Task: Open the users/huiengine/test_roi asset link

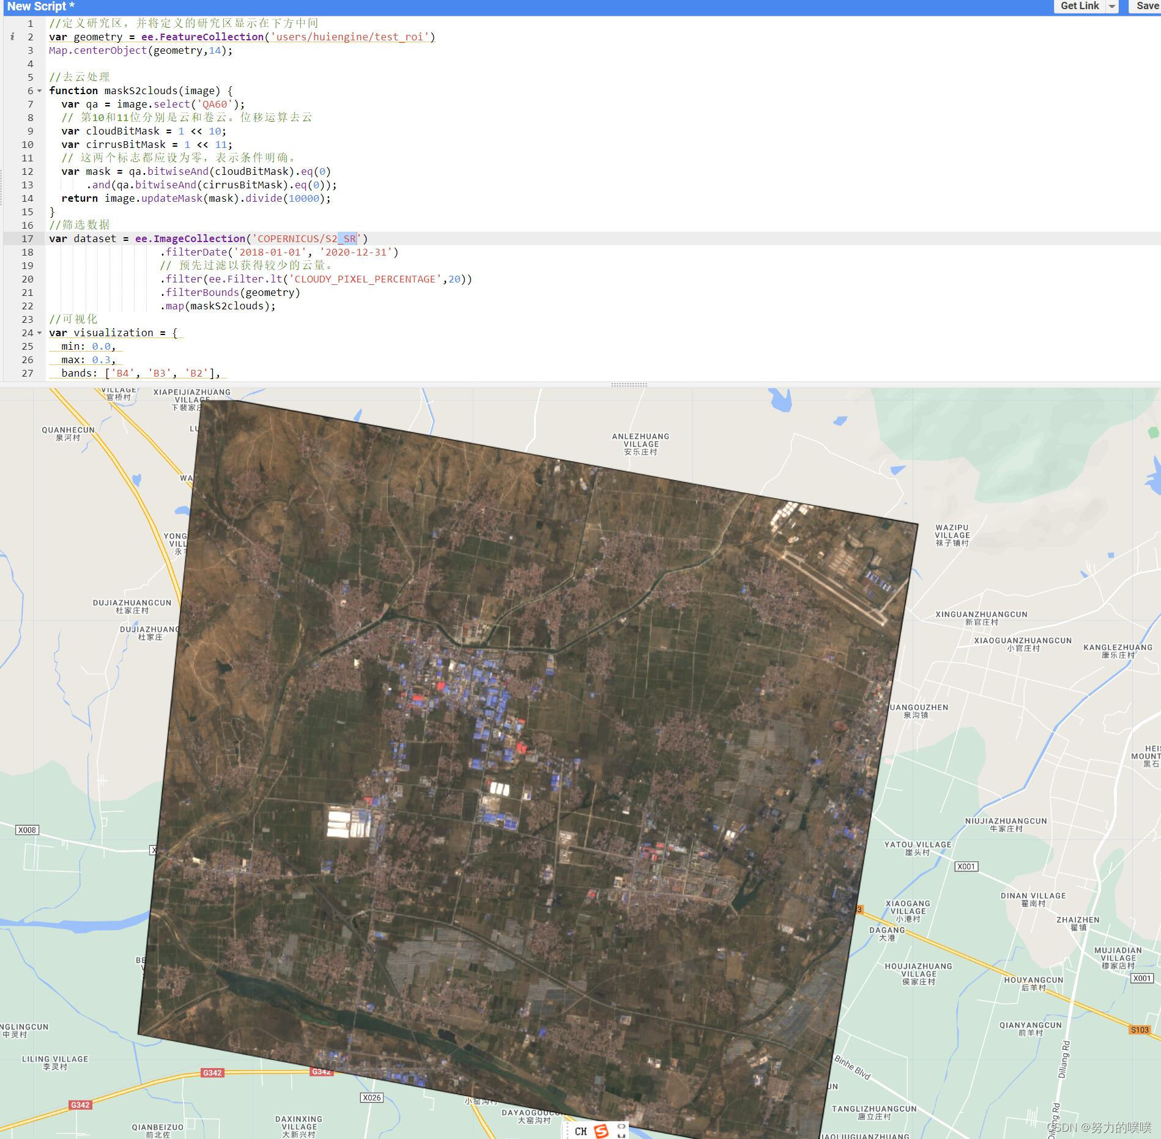Action: [349, 37]
